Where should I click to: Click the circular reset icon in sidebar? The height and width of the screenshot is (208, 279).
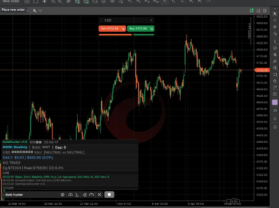tap(275, 127)
